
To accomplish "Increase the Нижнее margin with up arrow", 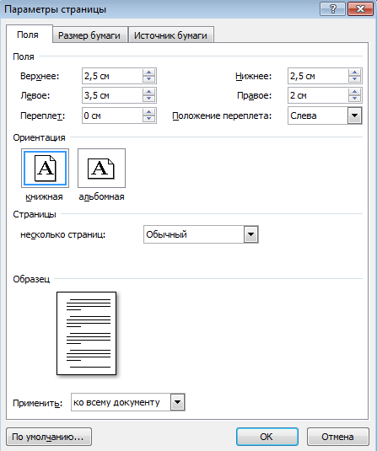I will point(354,72).
